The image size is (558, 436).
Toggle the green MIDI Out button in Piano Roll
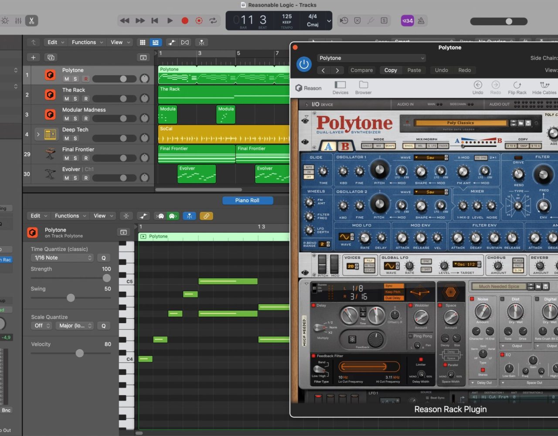point(173,216)
